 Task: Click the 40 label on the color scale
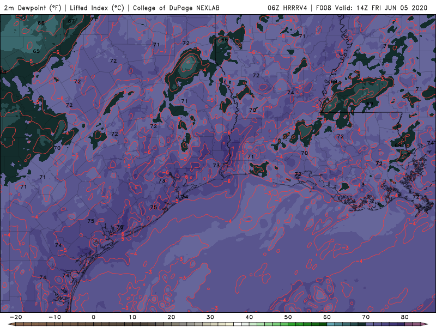pyautogui.click(x=249, y=317)
